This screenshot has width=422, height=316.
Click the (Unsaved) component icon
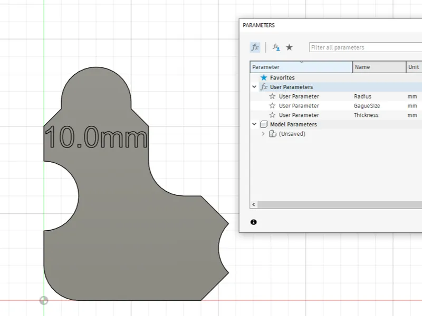coord(273,134)
